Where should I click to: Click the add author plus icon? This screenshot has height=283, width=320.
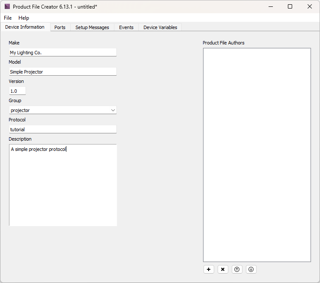pos(209,269)
